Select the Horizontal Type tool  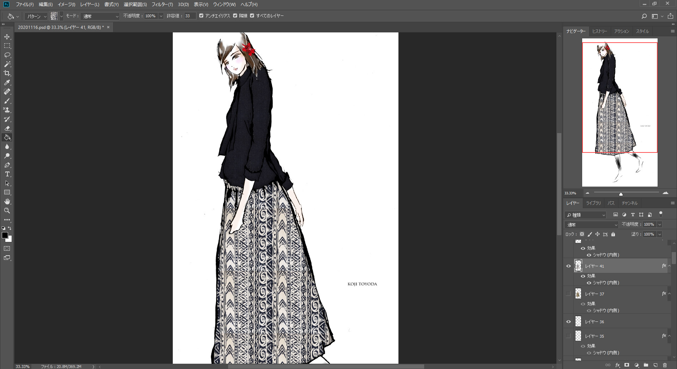[7, 174]
